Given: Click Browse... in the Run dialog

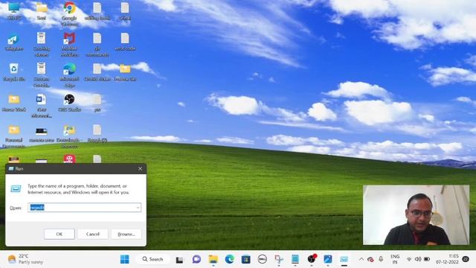Looking at the screenshot, I should coord(126,234).
